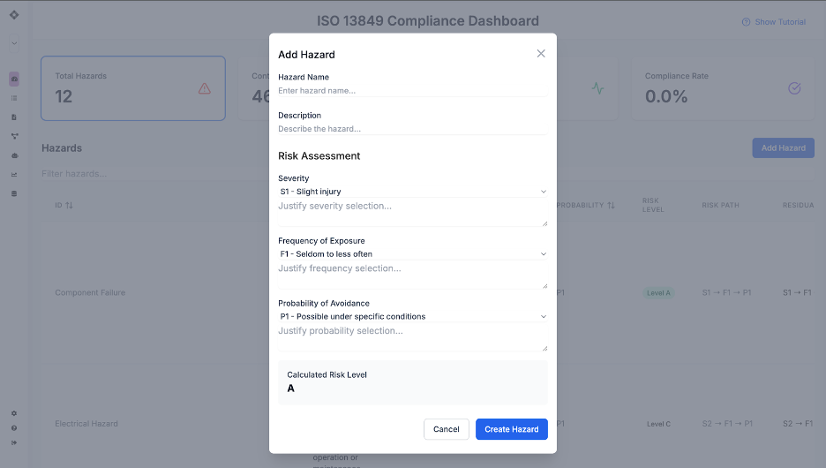Click the Show Tutorial link

[x=774, y=21]
